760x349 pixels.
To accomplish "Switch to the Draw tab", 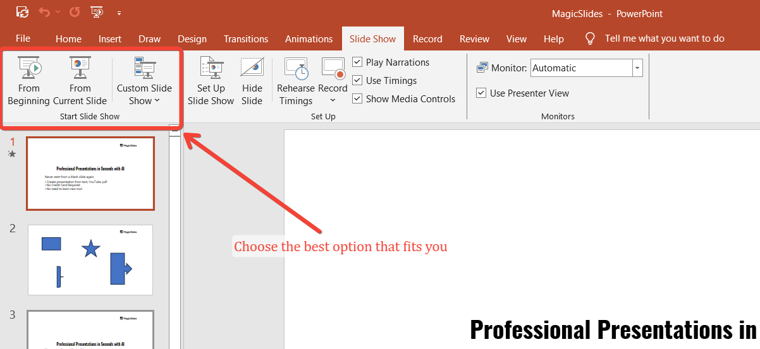I will tap(150, 38).
